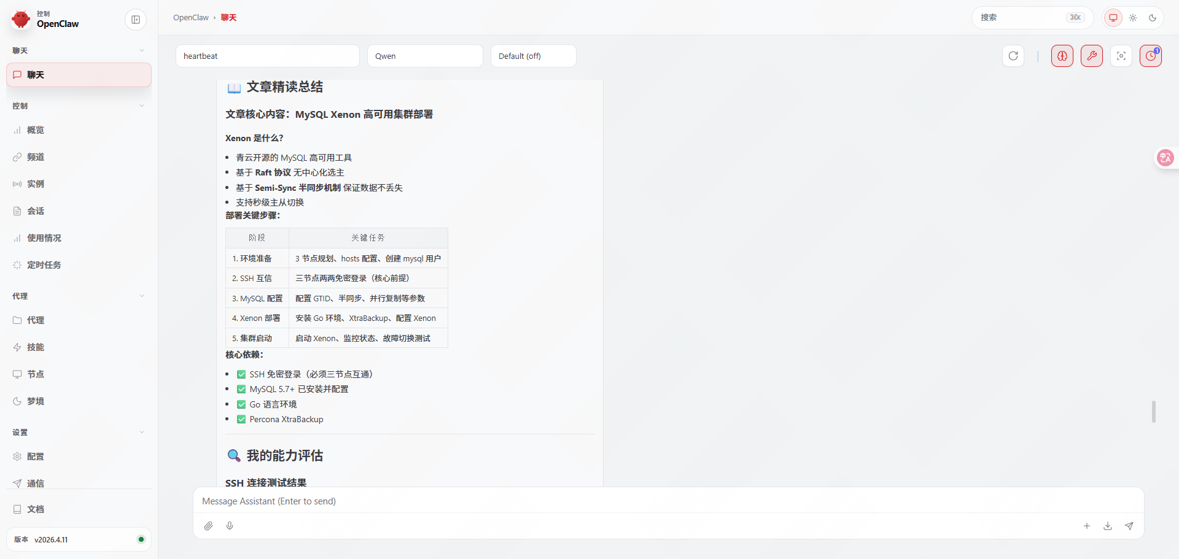Open 会话 sessions page

click(x=79, y=211)
